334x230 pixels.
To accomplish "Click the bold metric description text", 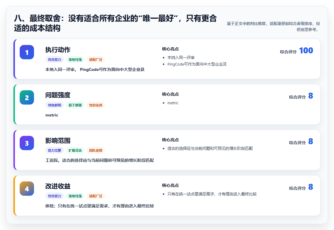I will click(x=52, y=115).
